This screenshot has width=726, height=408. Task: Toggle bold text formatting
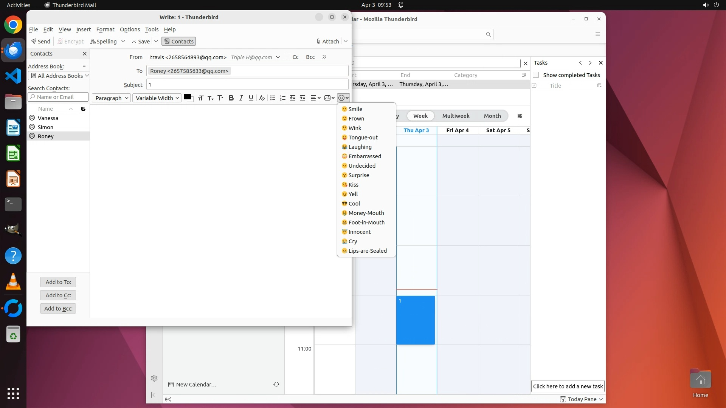(x=231, y=98)
